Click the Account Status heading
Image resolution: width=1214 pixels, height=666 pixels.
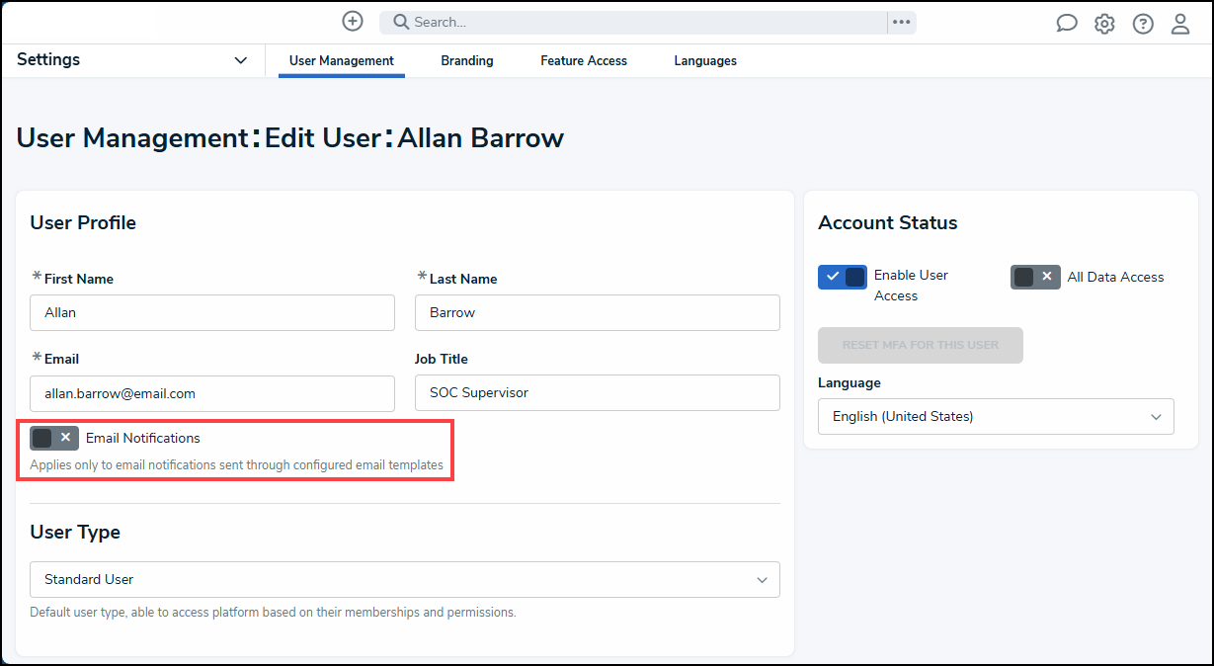point(888,223)
